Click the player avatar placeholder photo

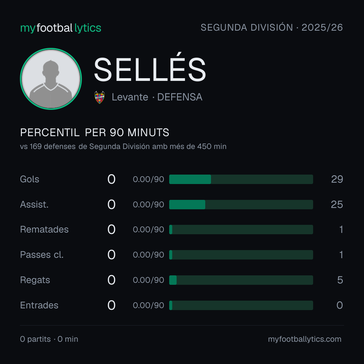[x=51, y=79]
